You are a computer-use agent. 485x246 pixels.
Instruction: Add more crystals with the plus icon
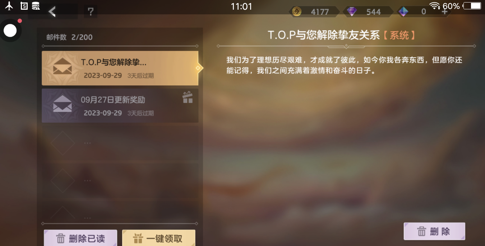(444, 12)
